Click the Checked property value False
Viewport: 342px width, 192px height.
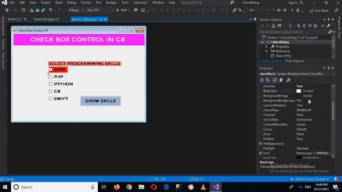300,115
